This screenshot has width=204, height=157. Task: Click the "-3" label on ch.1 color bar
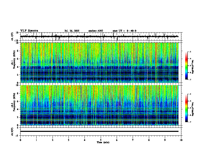(190, 52)
